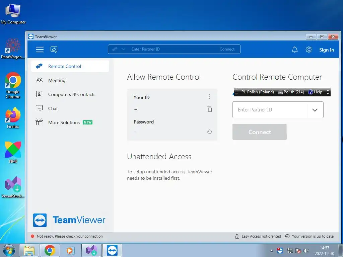This screenshot has width=343, height=257.
Task: Open the Your ID three-dot options menu
Action: pos(209,97)
